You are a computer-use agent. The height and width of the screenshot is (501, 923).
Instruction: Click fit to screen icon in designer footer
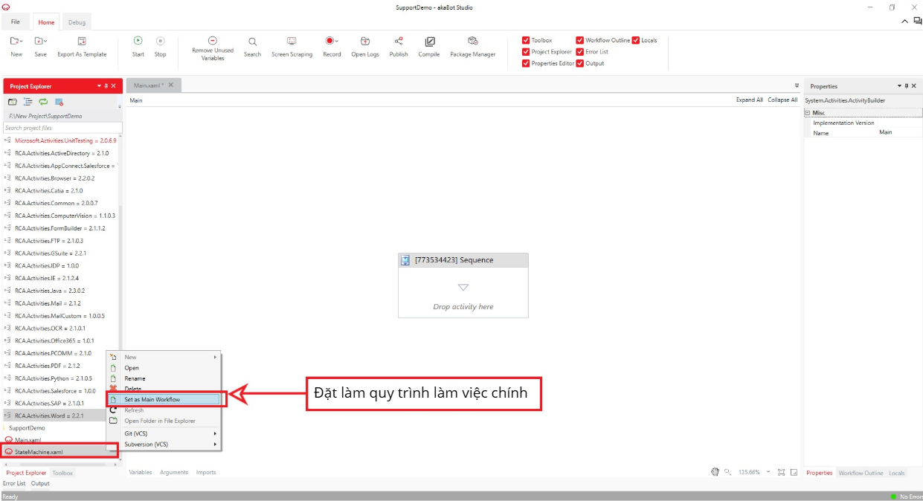[x=782, y=472]
